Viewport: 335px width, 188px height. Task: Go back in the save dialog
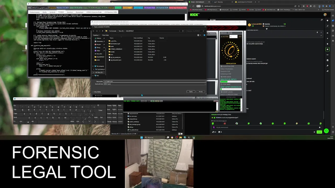93,31
